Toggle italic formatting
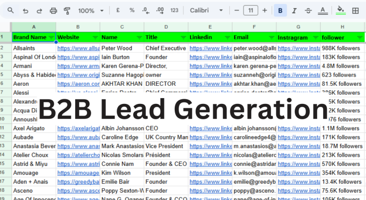Image resolution: width=366 pixels, height=200 pixels. click(x=294, y=10)
